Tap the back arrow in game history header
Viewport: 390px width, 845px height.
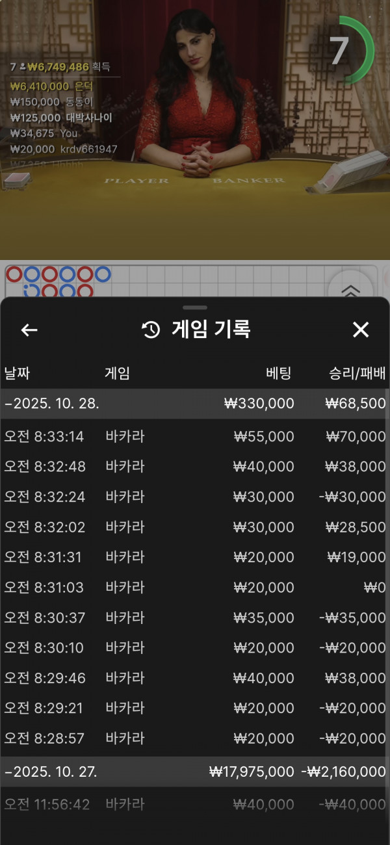(x=29, y=330)
